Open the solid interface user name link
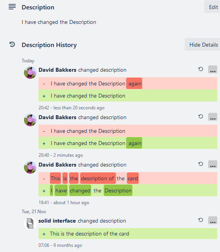This screenshot has width=220, height=252. tap(57, 221)
